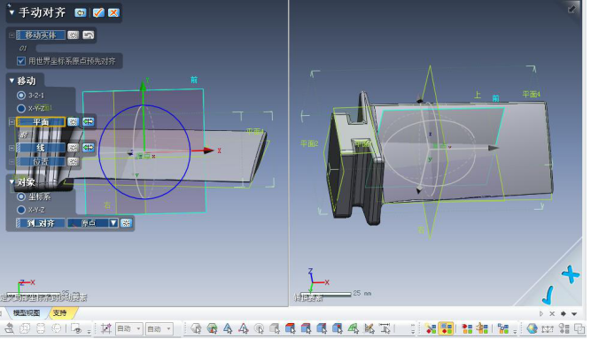Click the 移动实体 selection button
Image resolution: width=591 pixels, height=339 pixels.
pyautogui.click(x=41, y=35)
